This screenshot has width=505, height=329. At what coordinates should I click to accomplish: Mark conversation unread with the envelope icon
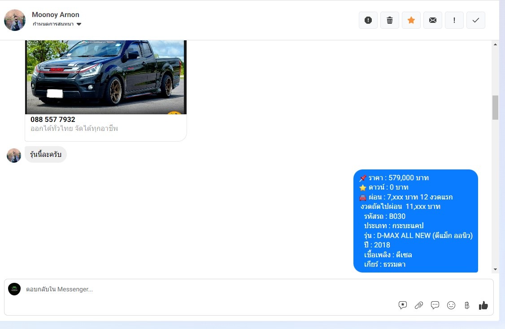click(x=433, y=20)
